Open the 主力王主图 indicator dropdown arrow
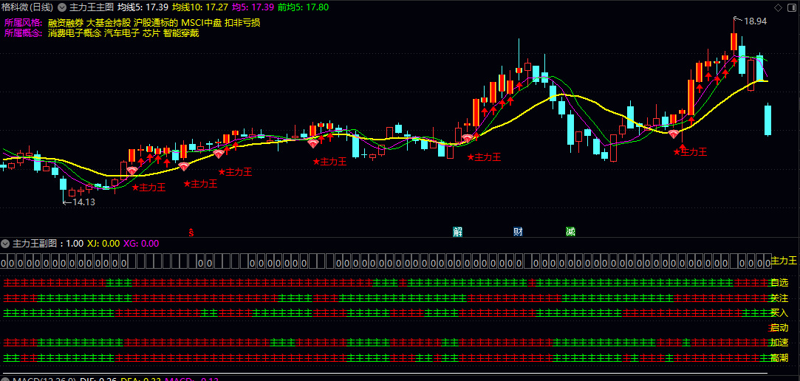Viewport: 800px width, 381px height. 62,7
